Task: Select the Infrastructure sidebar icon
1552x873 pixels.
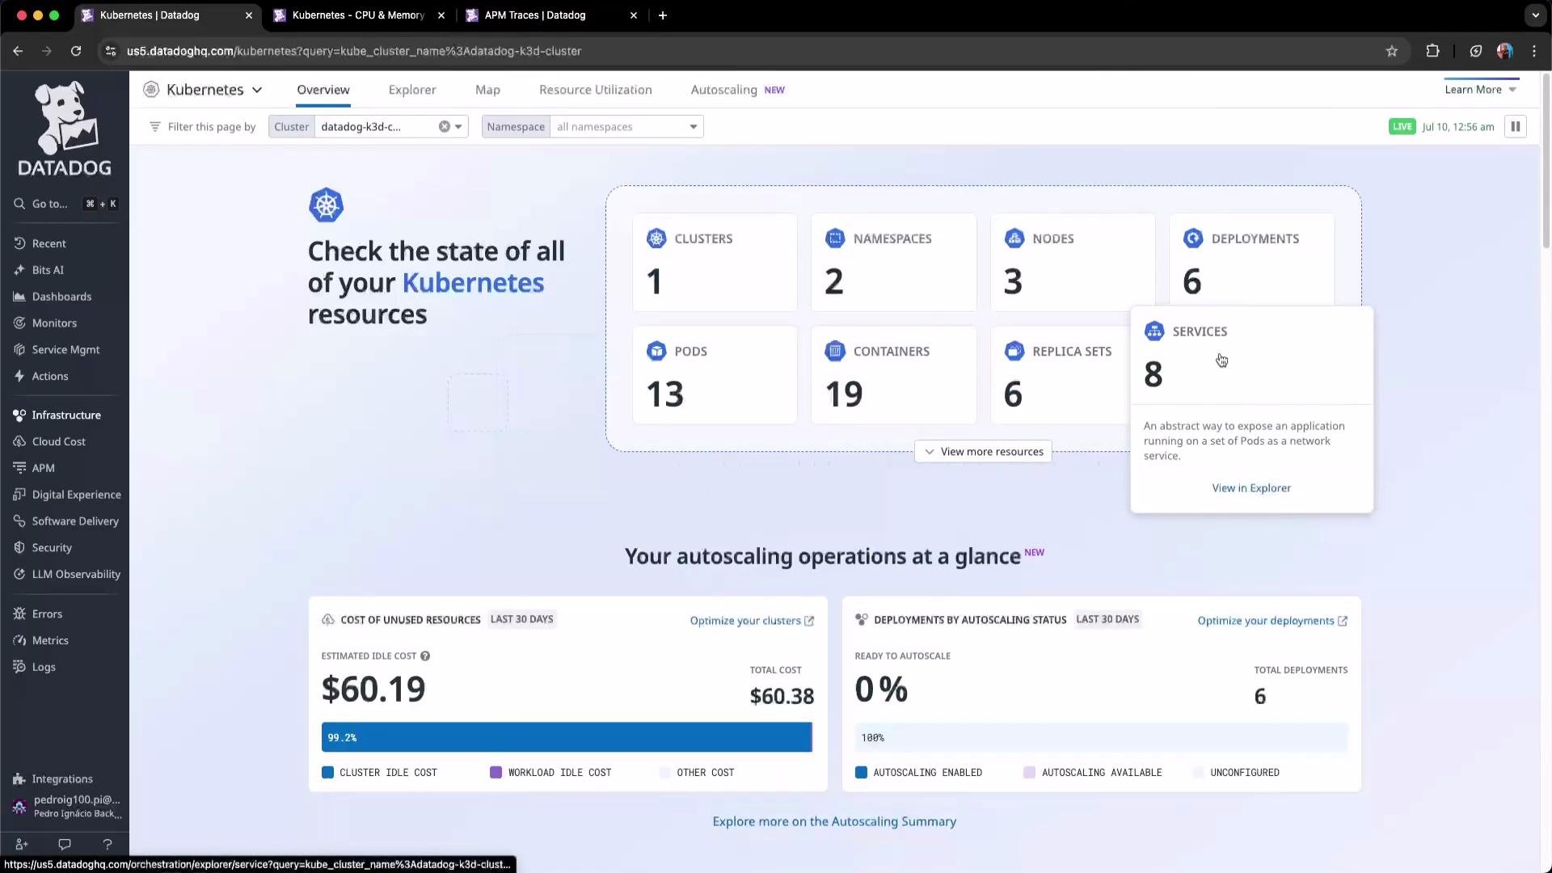Action: click(x=19, y=415)
